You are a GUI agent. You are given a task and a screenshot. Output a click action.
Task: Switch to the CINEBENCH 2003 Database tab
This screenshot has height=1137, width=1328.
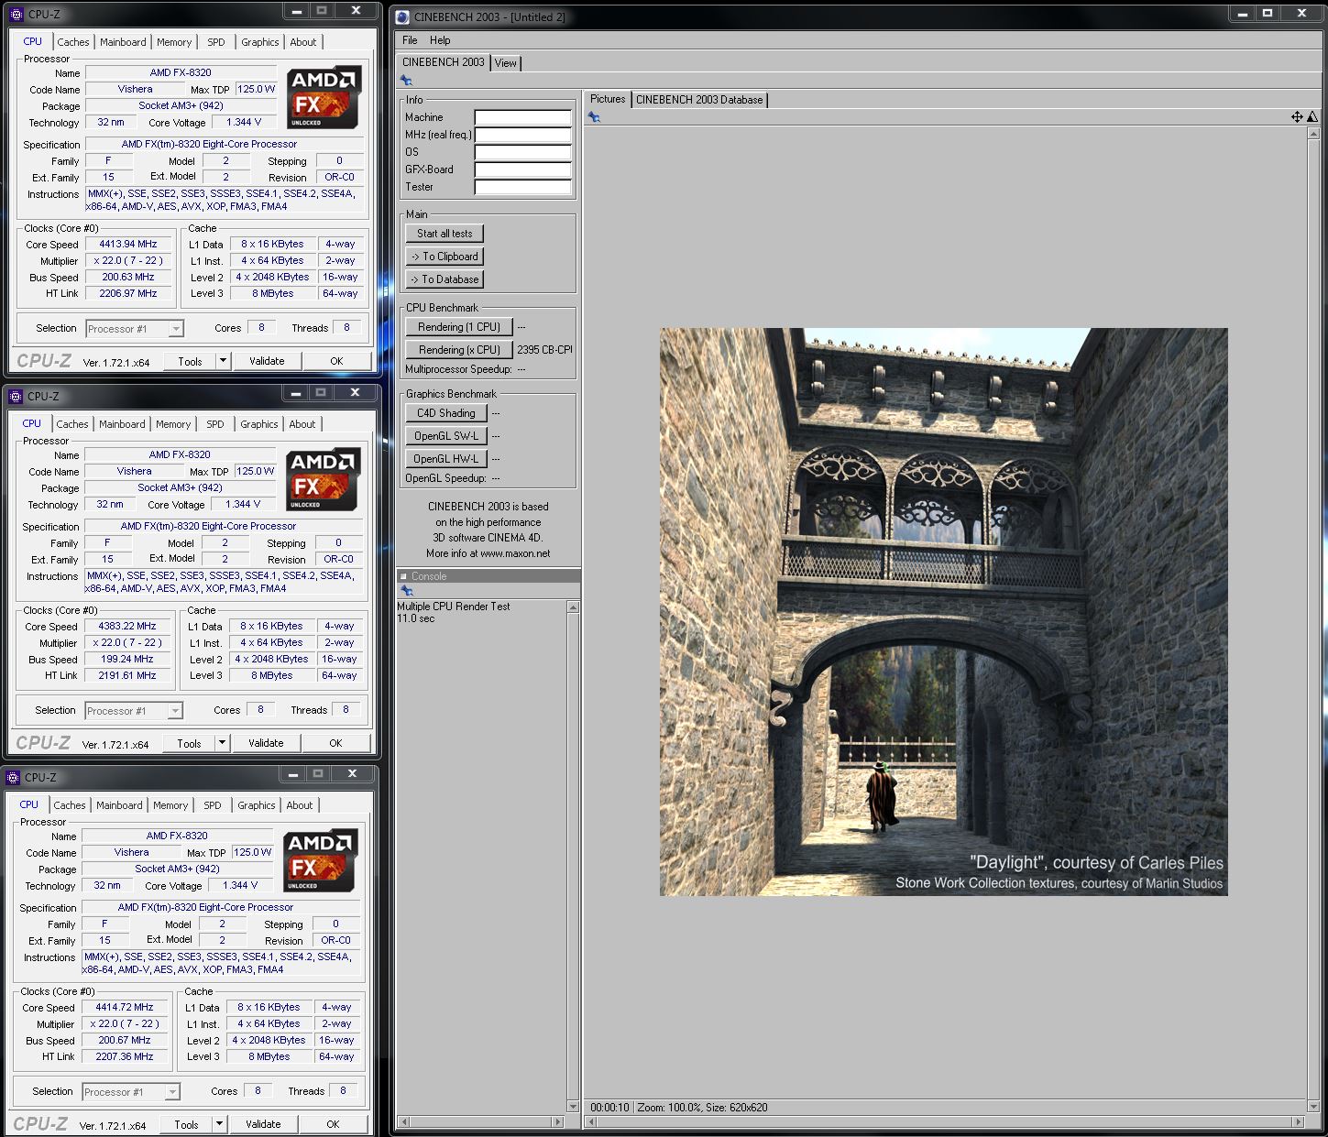point(699,100)
